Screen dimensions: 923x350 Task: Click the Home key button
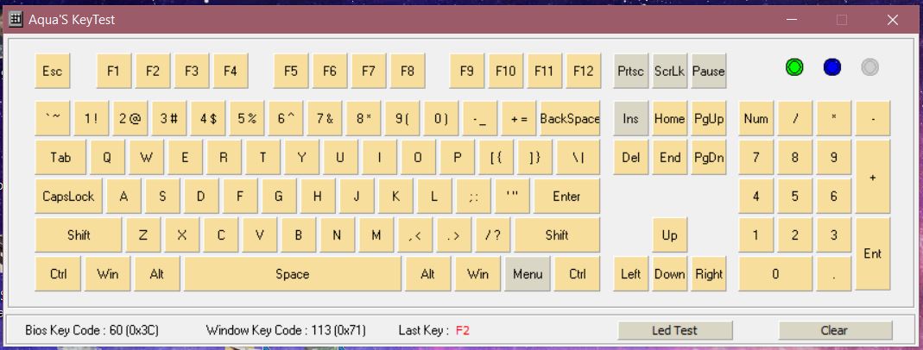pyautogui.click(x=670, y=118)
